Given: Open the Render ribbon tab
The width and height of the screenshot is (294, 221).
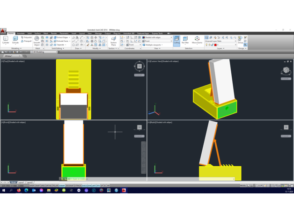Looking at the screenshot, I should coord(54,34).
